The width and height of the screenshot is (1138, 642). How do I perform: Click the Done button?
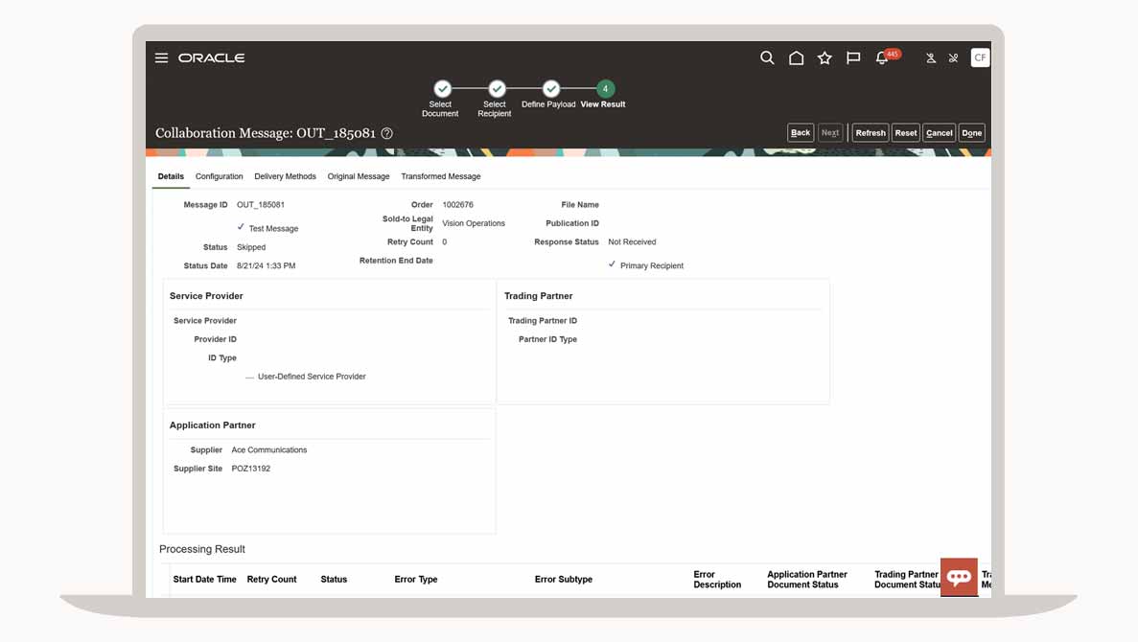[x=971, y=133]
